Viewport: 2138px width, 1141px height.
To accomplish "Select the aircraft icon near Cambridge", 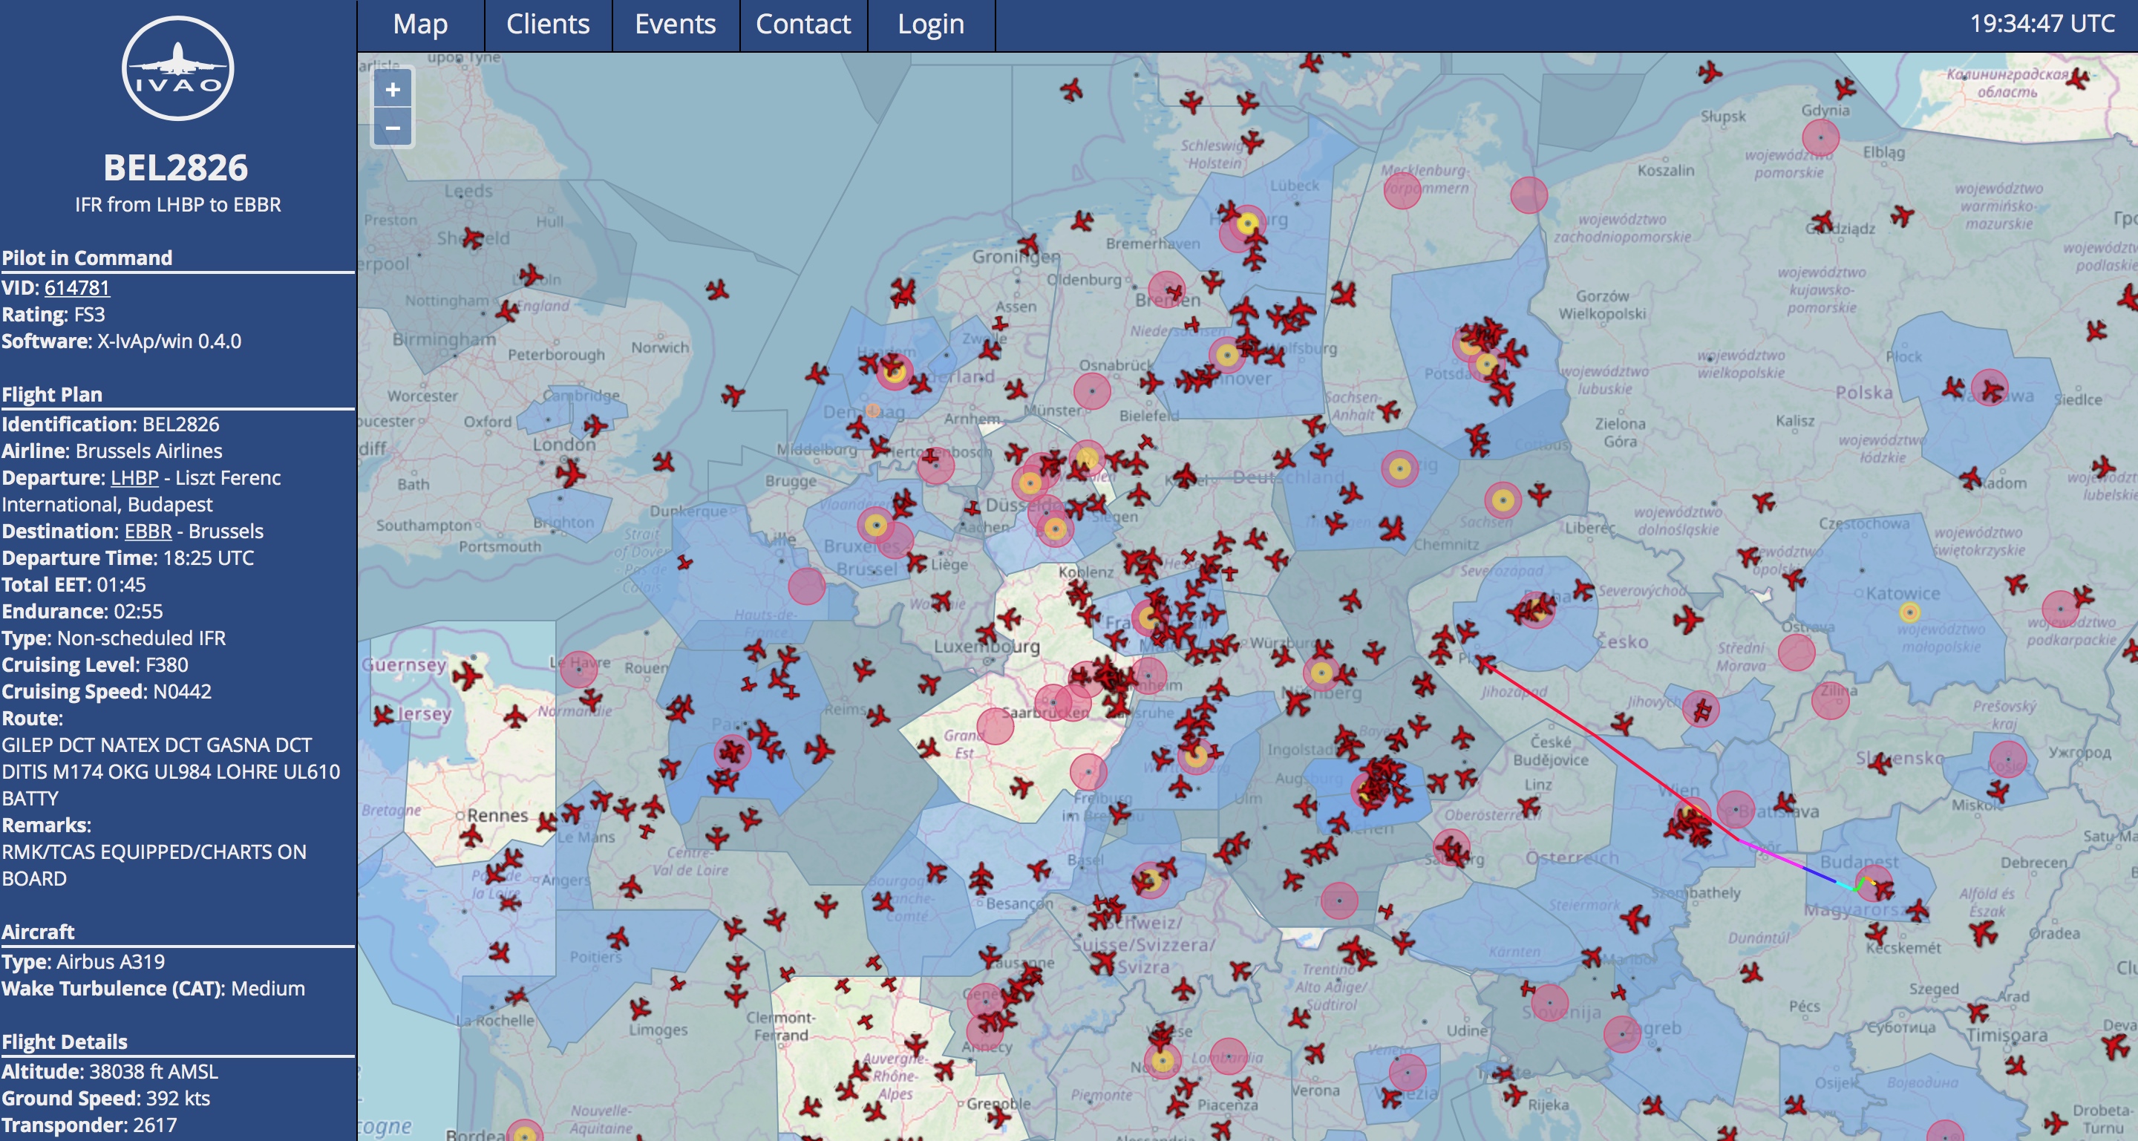I will click(595, 425).
